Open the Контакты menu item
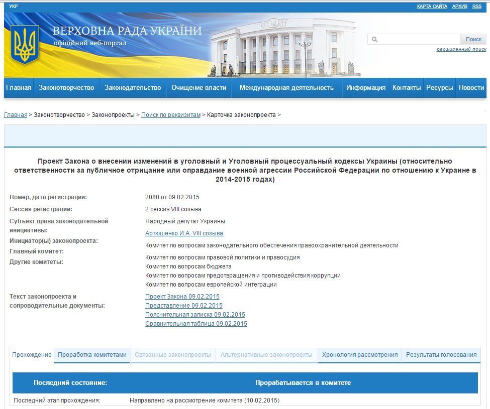Screen dimensions: 490x409 (407, 88)
